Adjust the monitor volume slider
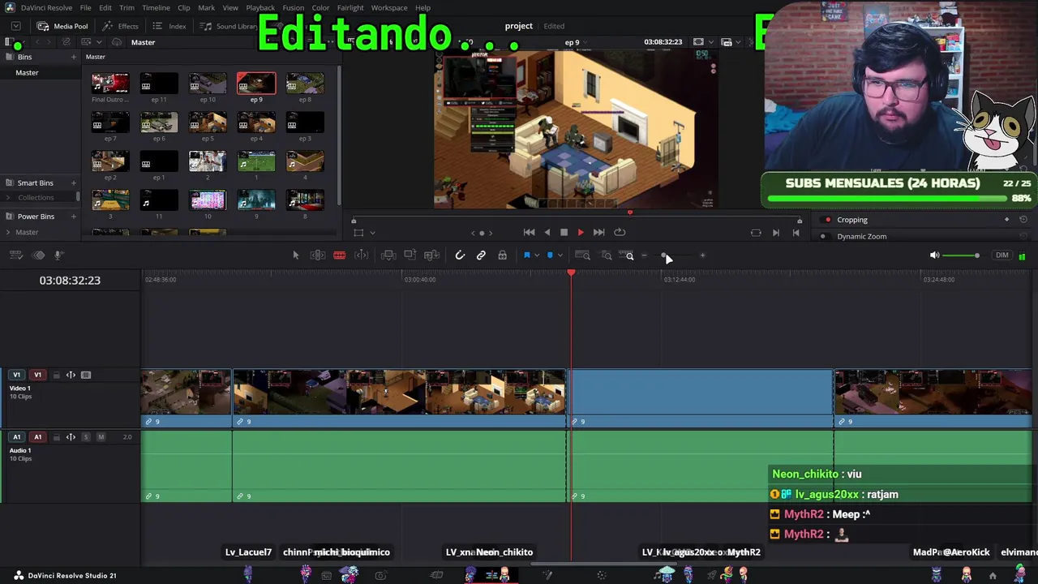1038x584 pixels. click(x=964, y=255)
